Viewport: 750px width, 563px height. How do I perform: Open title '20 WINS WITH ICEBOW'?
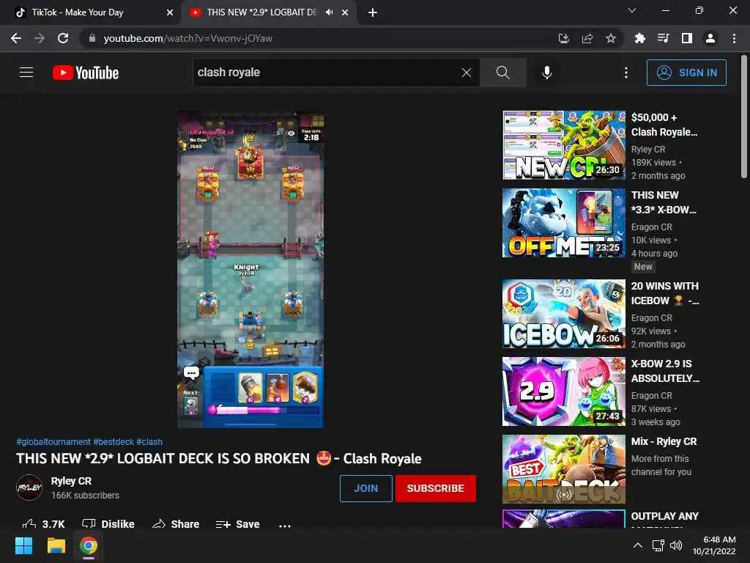click(665, 293)
